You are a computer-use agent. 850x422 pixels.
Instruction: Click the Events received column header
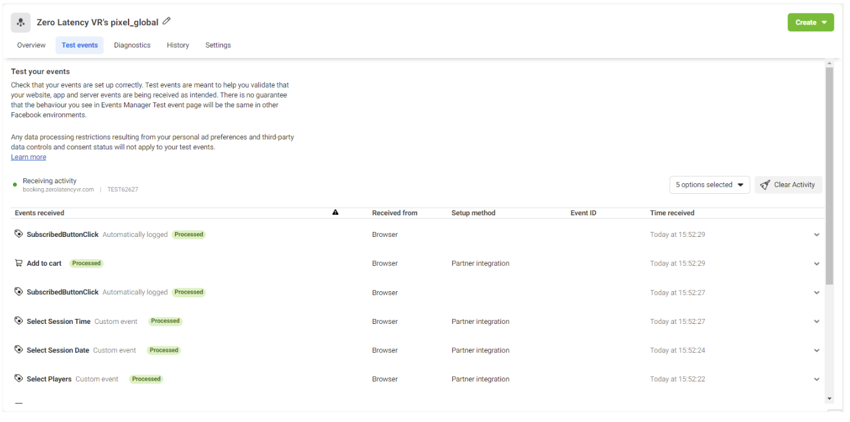pos(40,213)
